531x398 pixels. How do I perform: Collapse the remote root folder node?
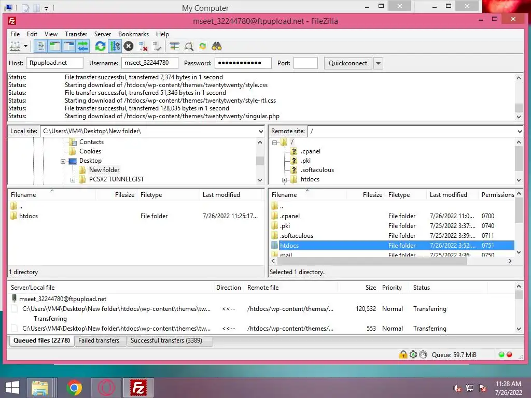[x=275, y=143]
